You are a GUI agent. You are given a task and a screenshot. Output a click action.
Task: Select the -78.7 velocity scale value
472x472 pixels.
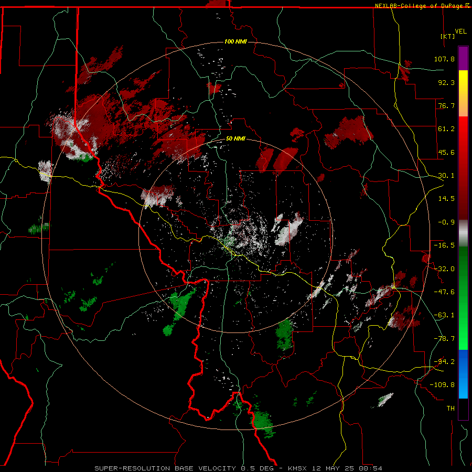(x=444, y=339)
